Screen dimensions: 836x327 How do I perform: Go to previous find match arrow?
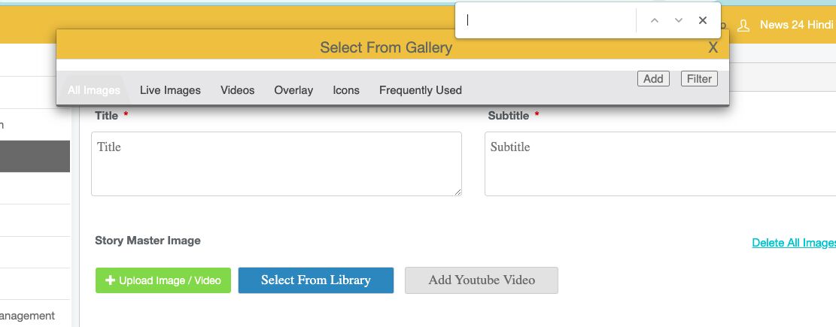pyautogui.click(x=655, y=21)
